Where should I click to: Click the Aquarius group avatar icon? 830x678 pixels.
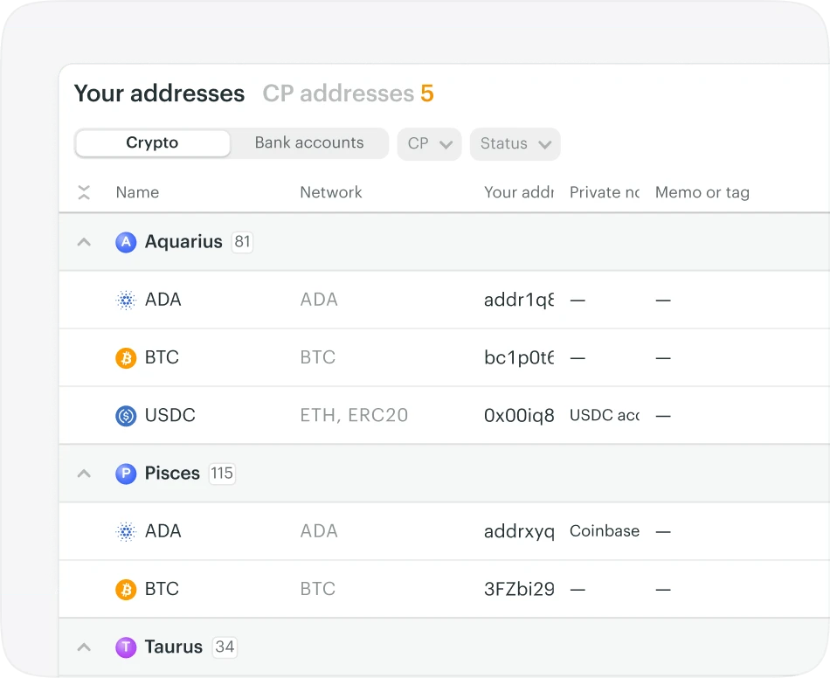(x=126, y=242)
